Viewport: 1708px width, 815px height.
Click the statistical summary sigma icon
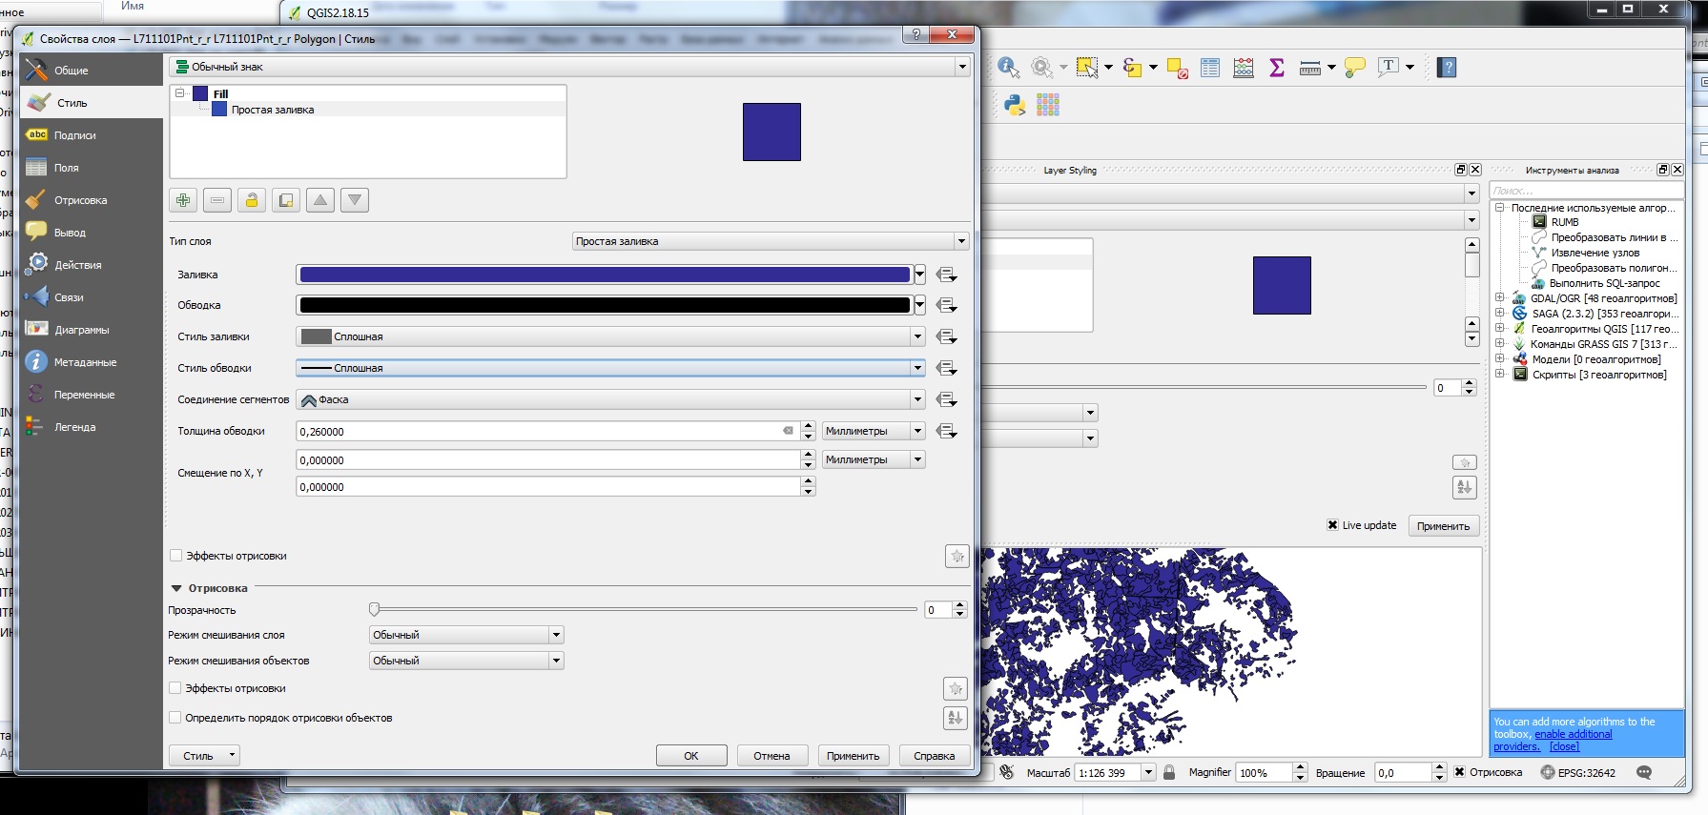[1277, 68]
